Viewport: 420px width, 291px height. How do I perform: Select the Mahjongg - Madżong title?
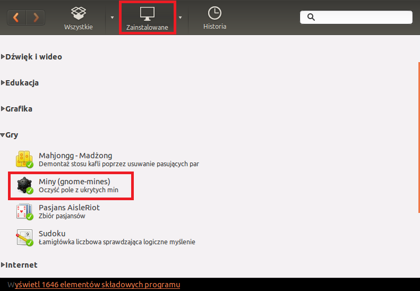(75, 156)
